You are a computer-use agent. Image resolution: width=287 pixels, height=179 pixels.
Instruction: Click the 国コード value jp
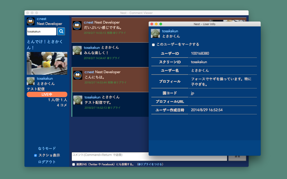pyautogui.click(x=193, y=93)
